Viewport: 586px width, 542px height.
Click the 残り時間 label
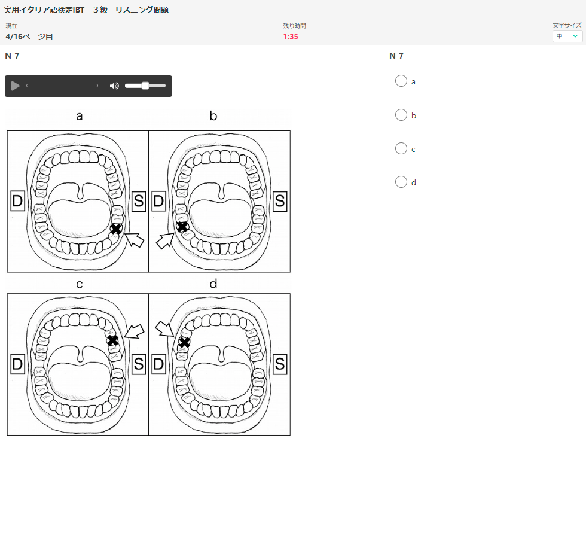294,26
